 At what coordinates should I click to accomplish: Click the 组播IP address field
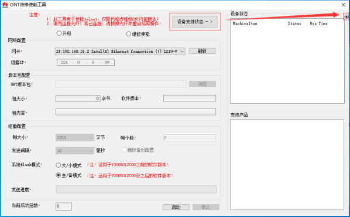click(x=85, y=62)
